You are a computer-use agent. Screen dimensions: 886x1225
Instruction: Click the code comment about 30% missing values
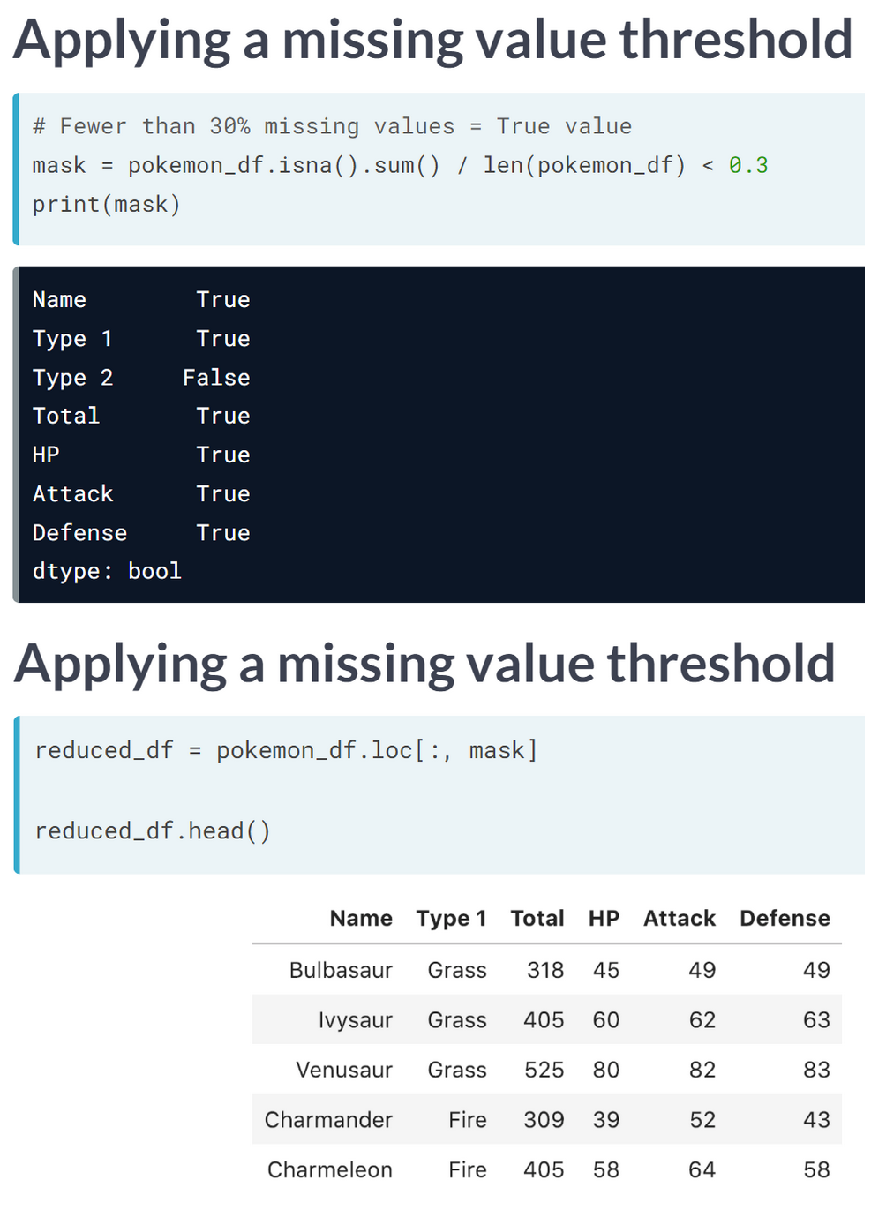(x=332, y=127)
